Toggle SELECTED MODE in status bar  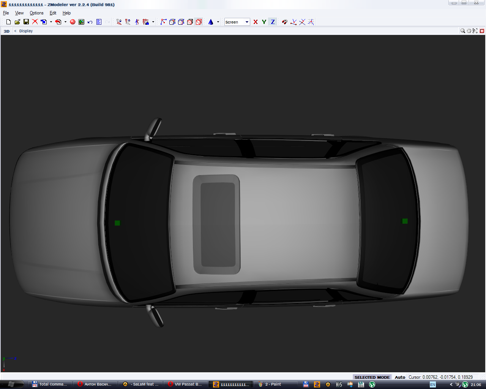click(372, 377)
